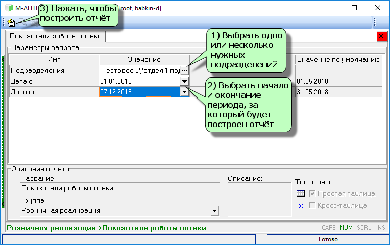Screen dimensions: 390x245
Task: Expand the Дата с date picker arrow
Action: [184, 81]
